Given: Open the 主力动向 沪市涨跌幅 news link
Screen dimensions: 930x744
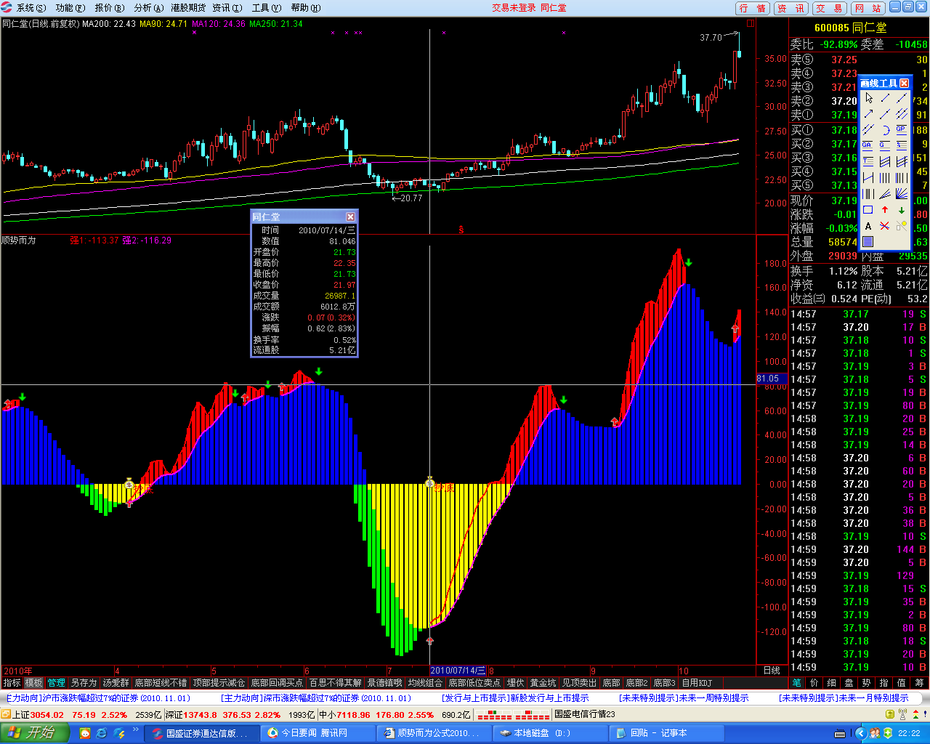Looking at the screenshot, I should 98,698.
